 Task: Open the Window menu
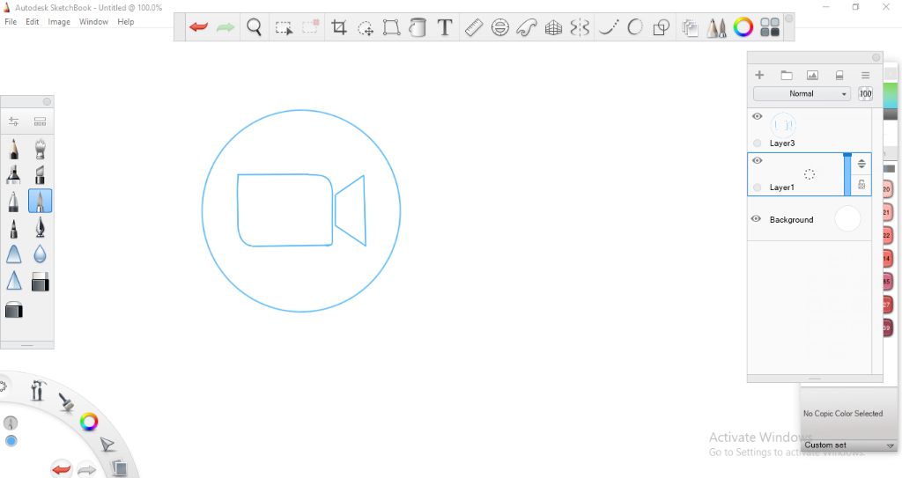93,22
